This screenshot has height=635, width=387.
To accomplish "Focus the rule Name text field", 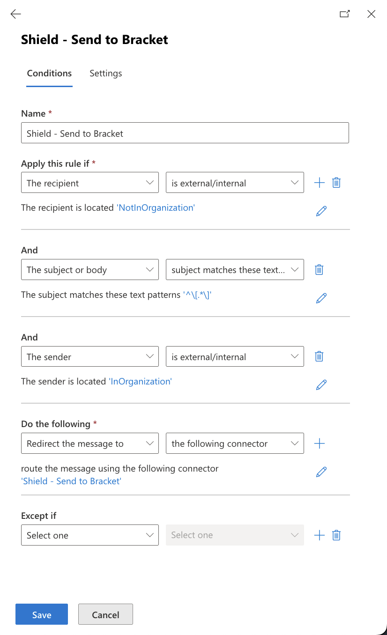I will pyautogui.click(x=185, y=133).
